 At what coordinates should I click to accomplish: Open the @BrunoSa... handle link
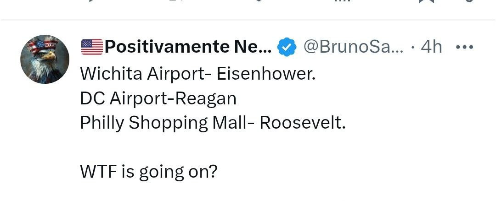[x=354, y=47]
